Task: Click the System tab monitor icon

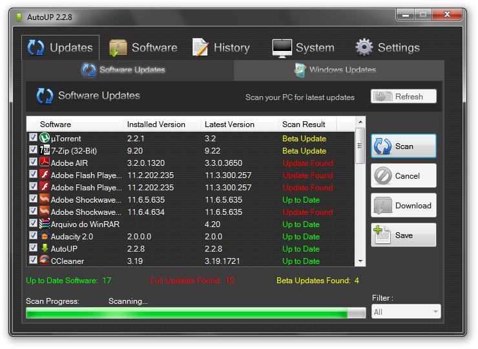Action: (282, 48)
